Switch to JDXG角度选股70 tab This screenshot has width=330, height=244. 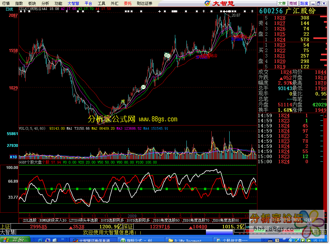point(196,220)
